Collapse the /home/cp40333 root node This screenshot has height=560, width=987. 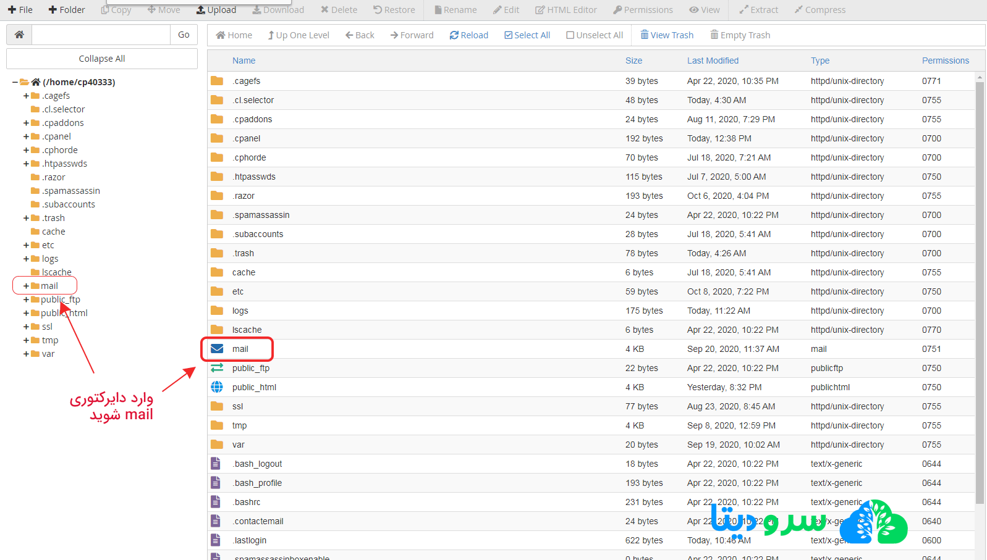pos(15,82)
